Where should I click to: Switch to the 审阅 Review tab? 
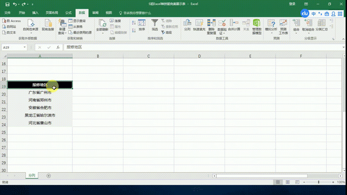click(95, 13)
